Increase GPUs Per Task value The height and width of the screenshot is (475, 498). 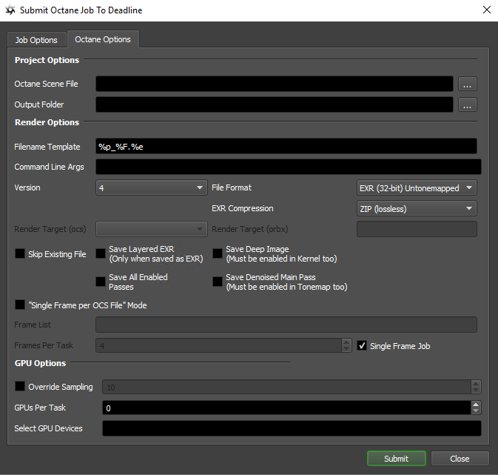[x=476, y=404]
